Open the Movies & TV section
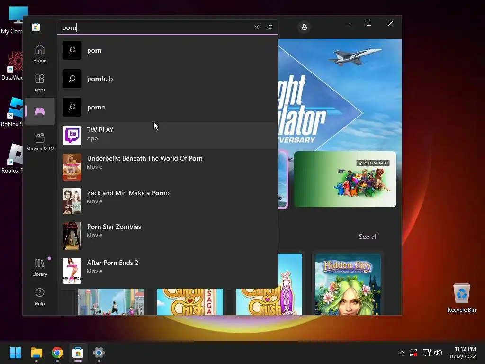Image resolution: width=485 pixels, height=364 pixels. click(40, 142)
